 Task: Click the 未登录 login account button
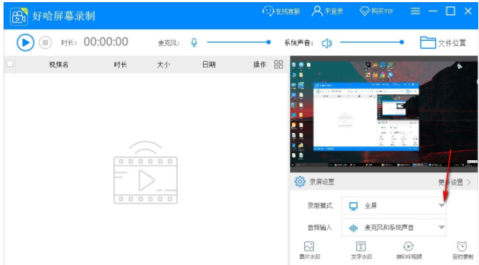pyautogui.click(x=327, y=11)
